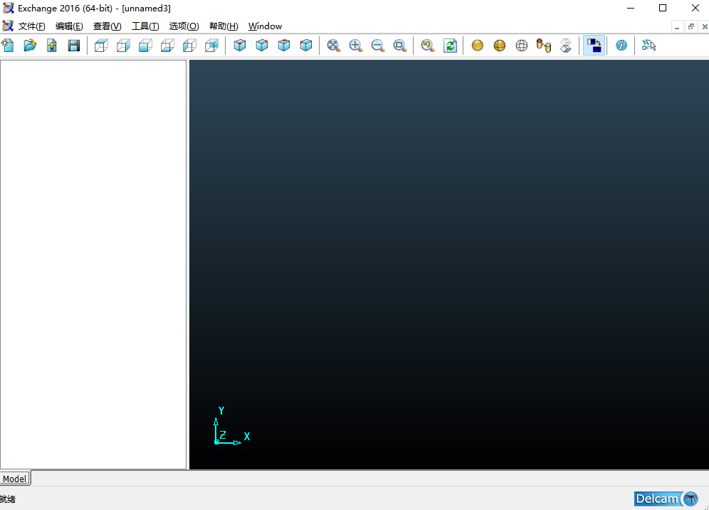Open the 帮助(H) menu
Screen dimensions: 709x510
point(224,26)
